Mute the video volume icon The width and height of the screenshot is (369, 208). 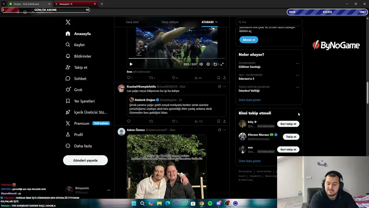pos(201,64)
